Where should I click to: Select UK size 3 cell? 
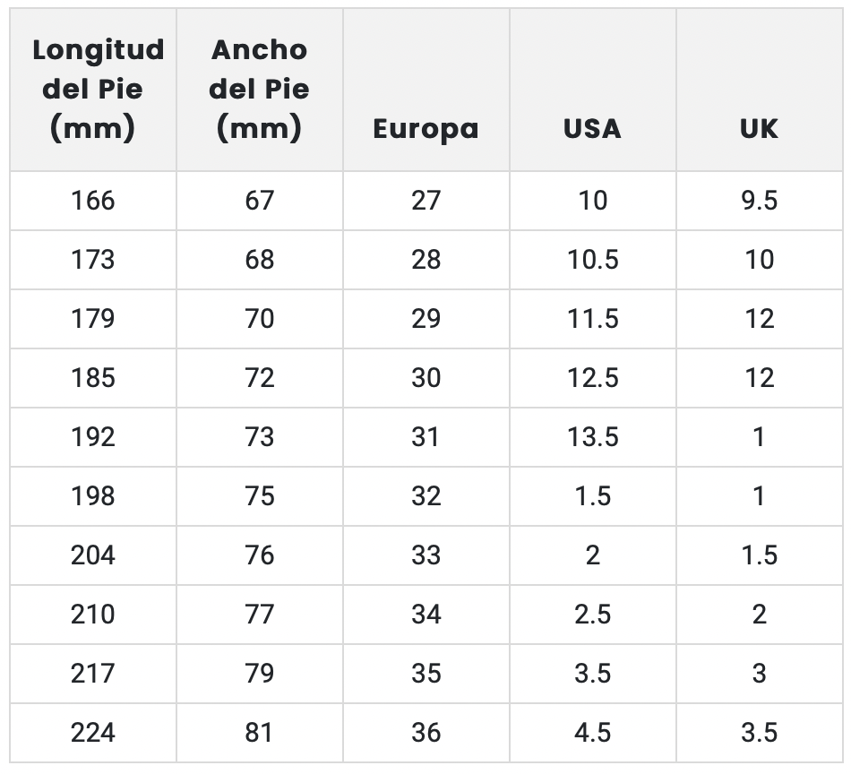pos(759,673)
